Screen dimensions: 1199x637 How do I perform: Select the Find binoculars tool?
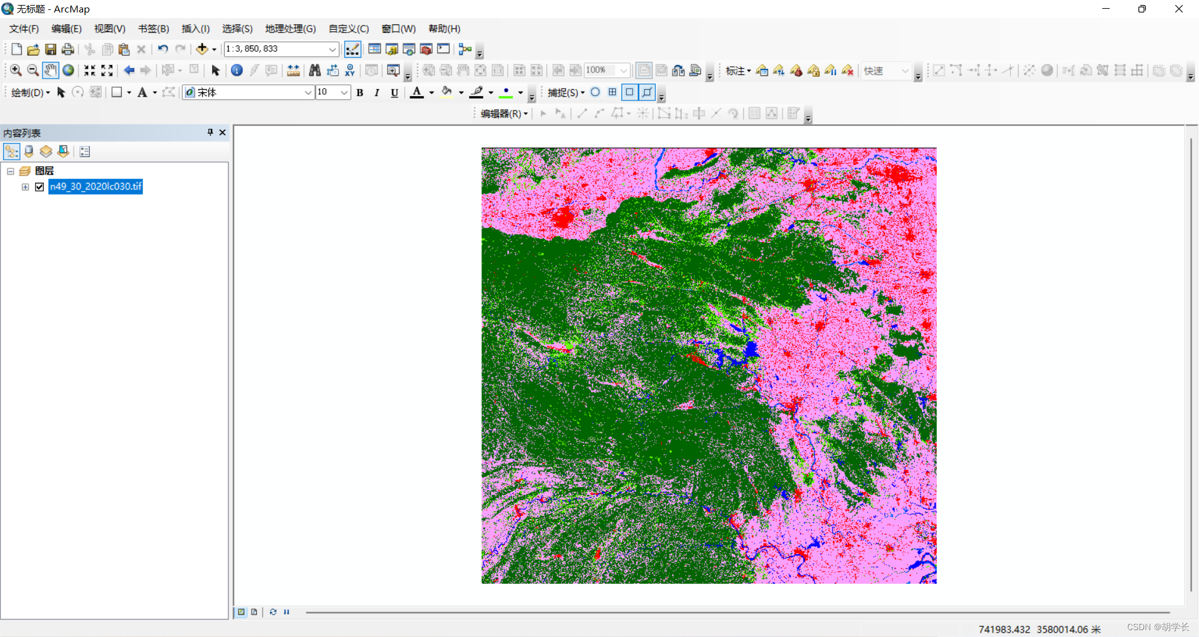click(315, 70)
